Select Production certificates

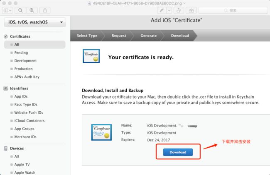pos(23,69)
